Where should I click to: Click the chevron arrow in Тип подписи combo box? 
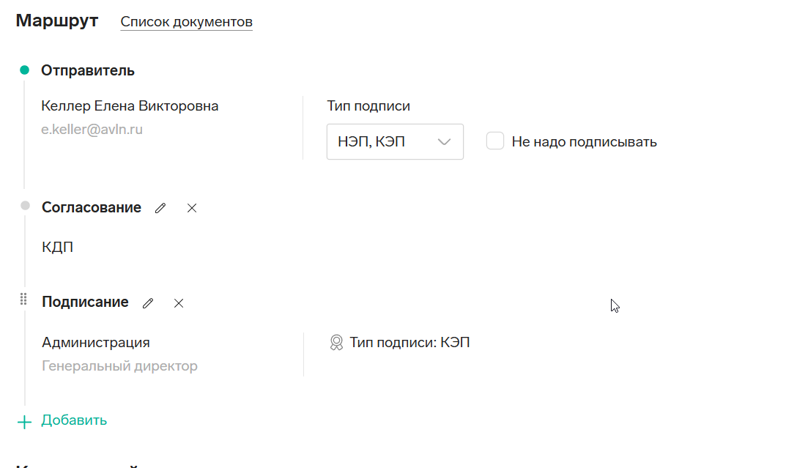coord(444,142)
